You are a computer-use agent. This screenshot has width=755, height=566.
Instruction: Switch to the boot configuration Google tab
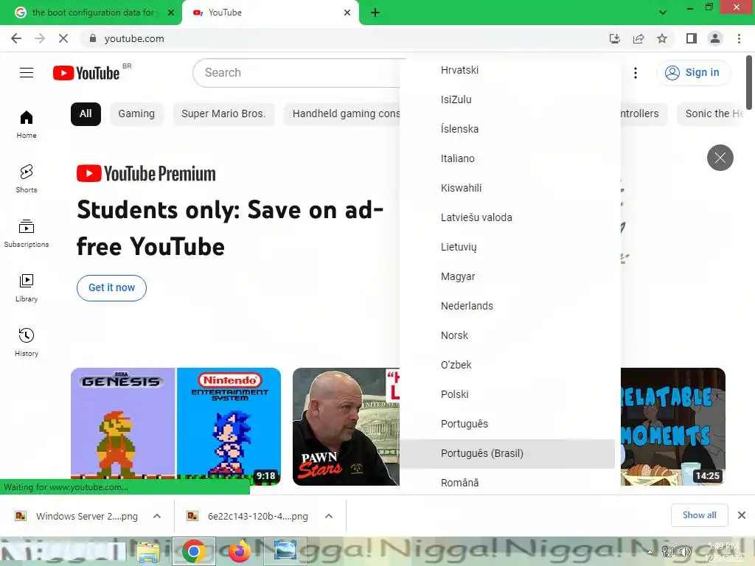pyautogui.click(x=91, y=13)
